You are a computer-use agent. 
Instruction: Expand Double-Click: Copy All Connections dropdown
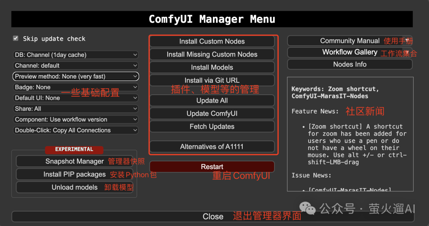[x=75, y=130]
